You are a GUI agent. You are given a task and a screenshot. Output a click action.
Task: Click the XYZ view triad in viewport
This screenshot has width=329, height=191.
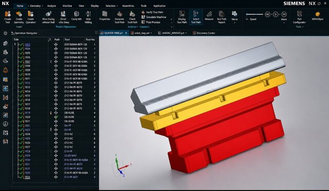[121, 166]
